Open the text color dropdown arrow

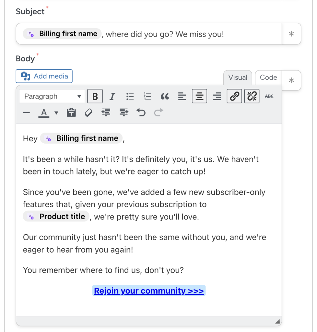pyautogui.click(x=55, y=113)
